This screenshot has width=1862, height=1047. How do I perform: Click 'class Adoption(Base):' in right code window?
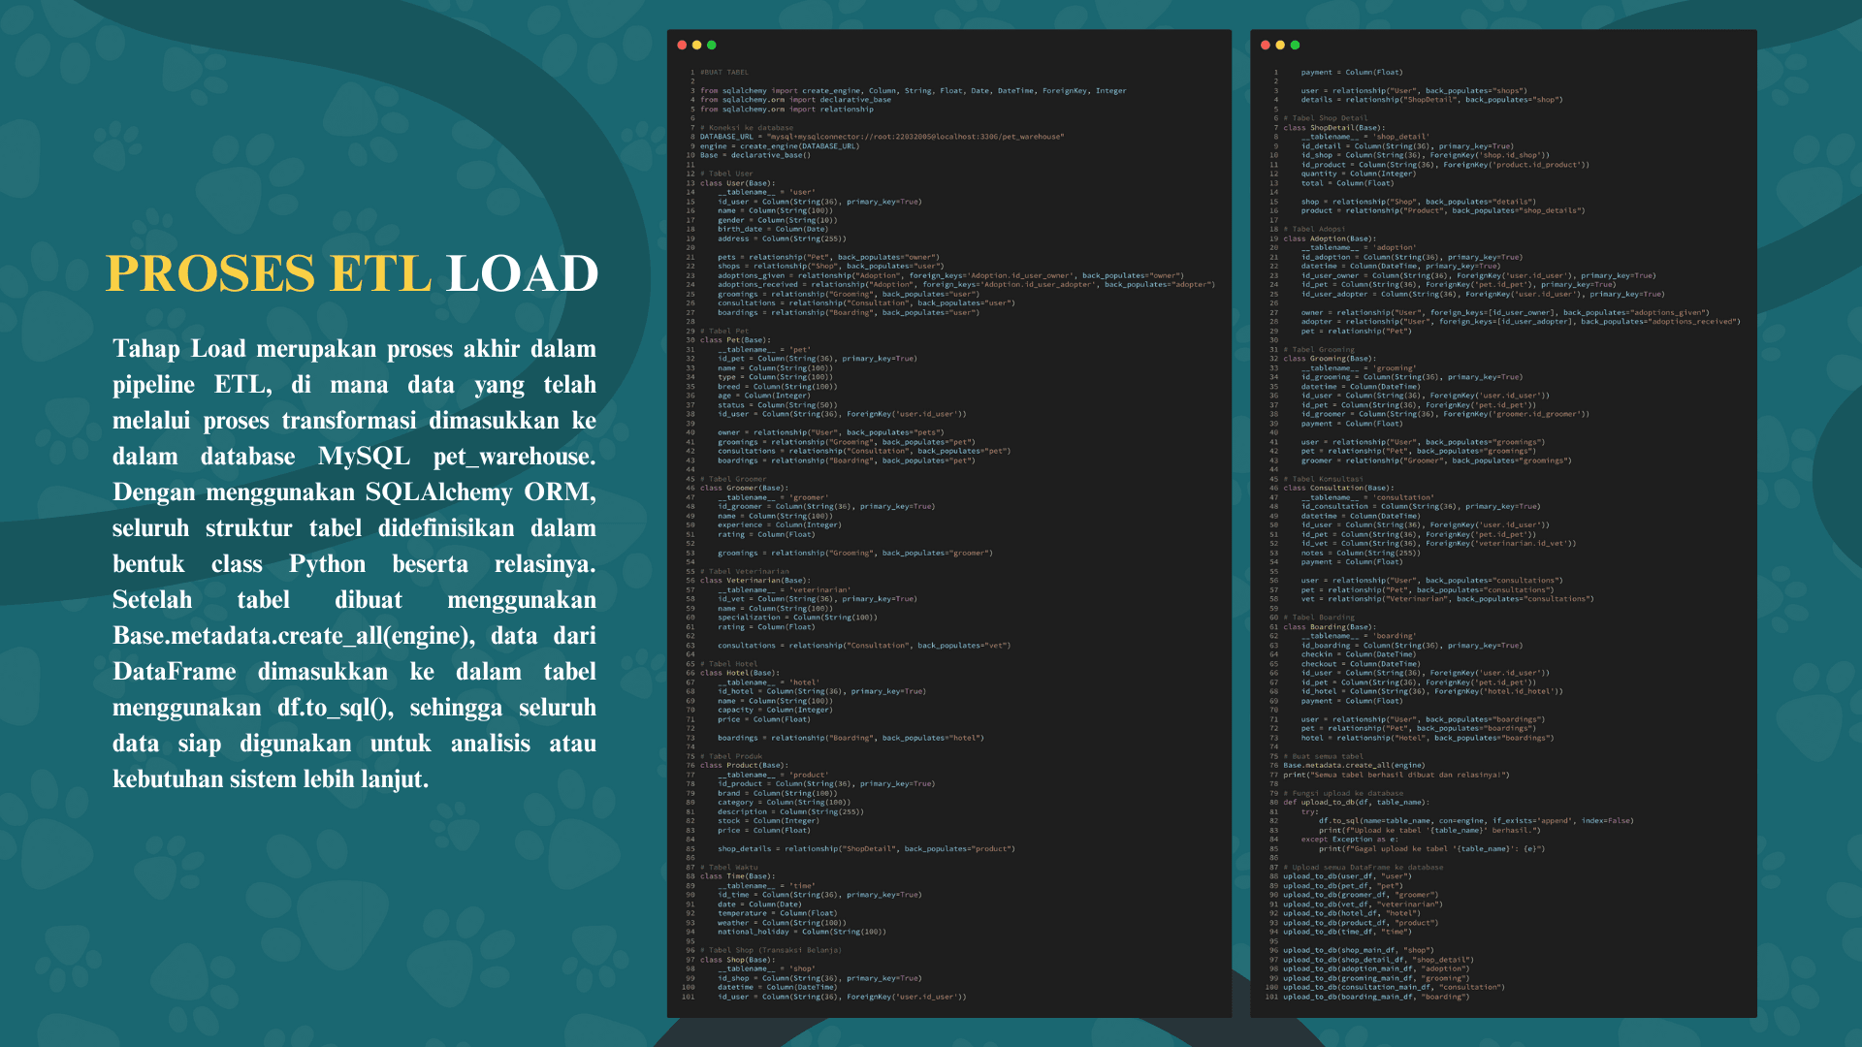point(1329,238)
